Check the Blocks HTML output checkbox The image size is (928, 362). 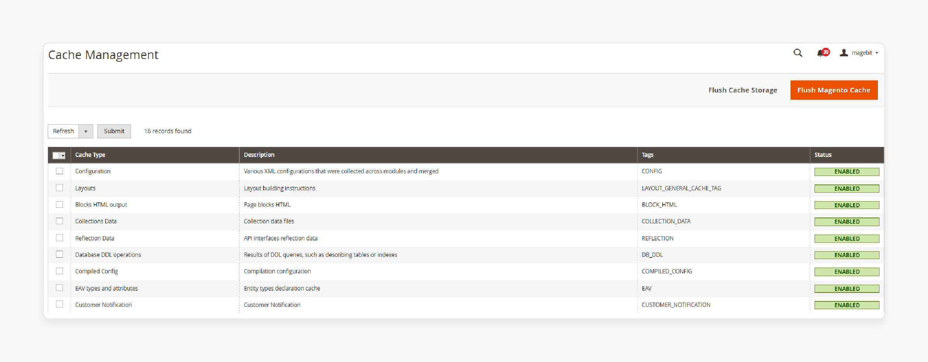coord(59,204)
